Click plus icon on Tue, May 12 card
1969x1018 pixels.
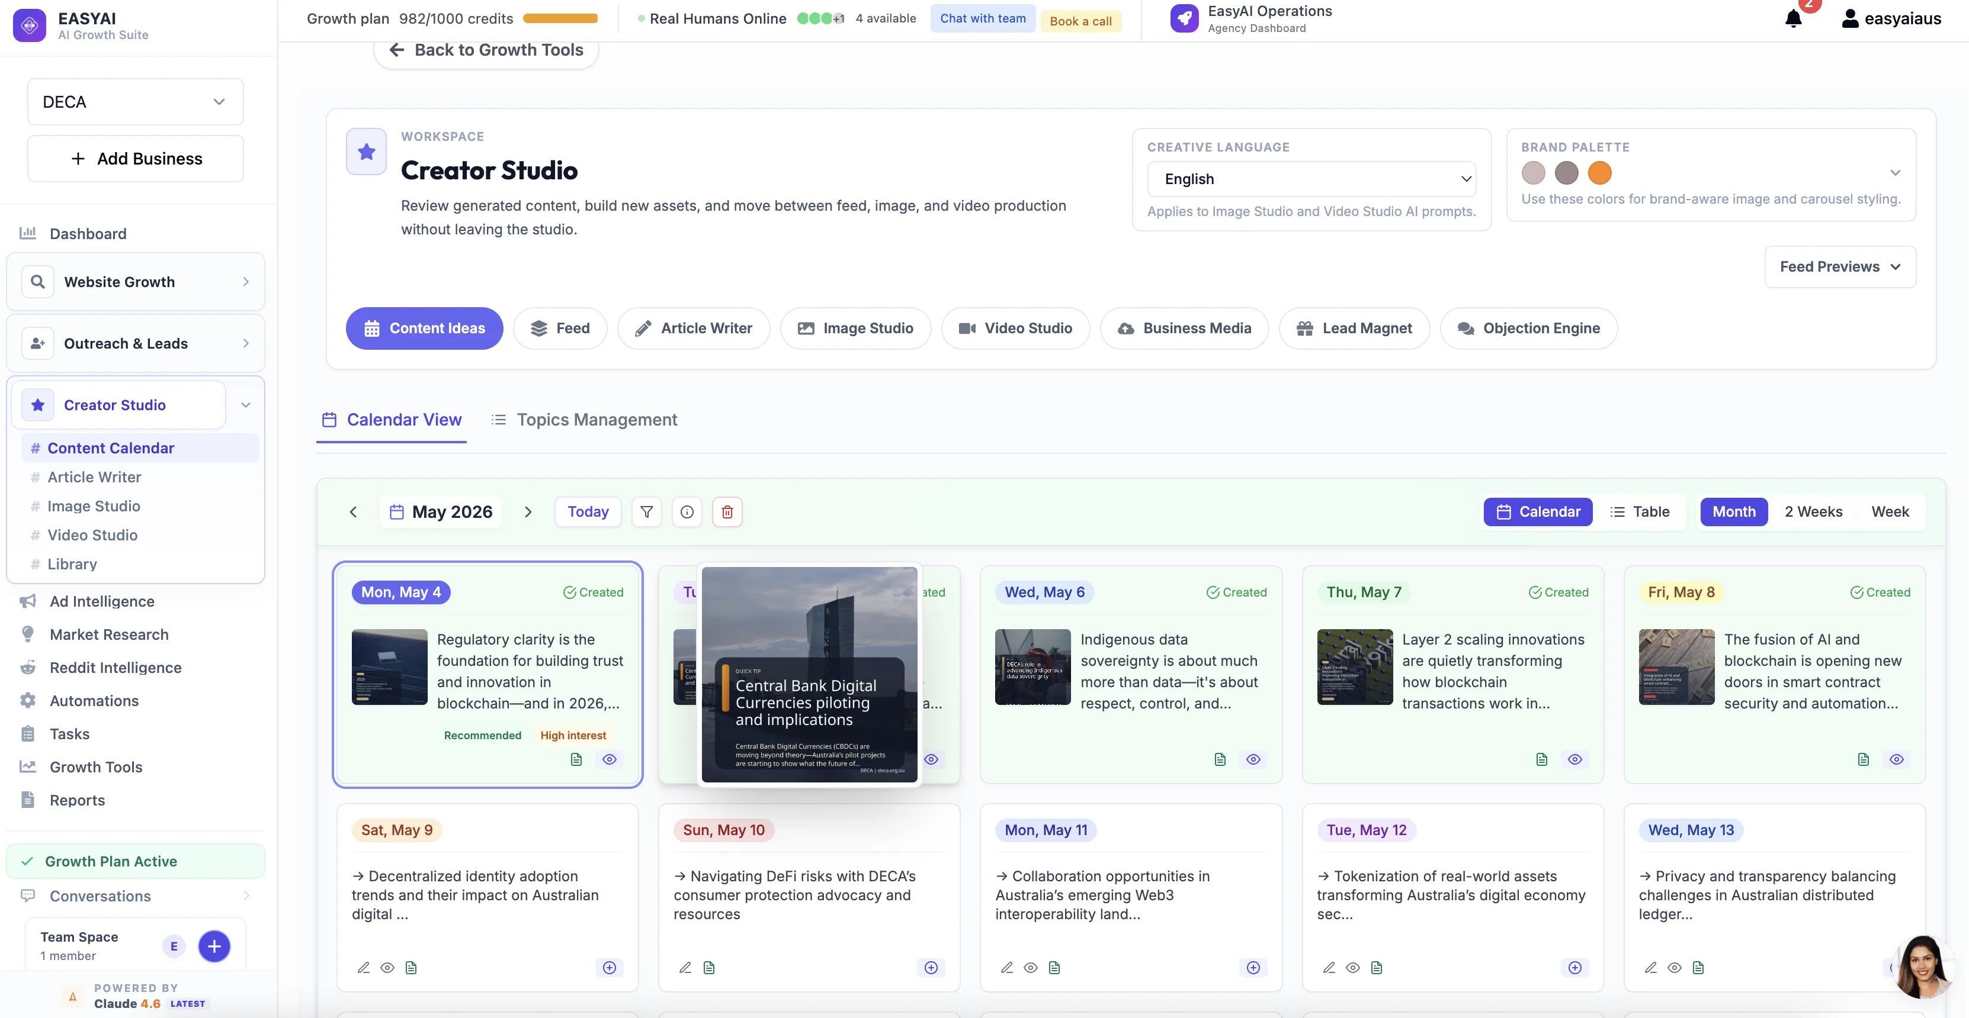click(x=1575, y=968)
